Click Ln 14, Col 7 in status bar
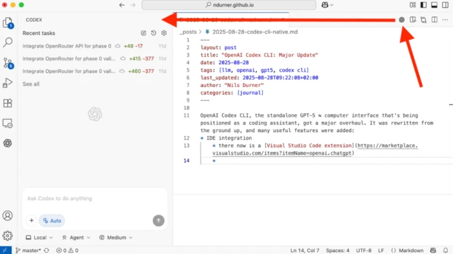Viewport: 453px width, 254px height. [x=305, y=250]
